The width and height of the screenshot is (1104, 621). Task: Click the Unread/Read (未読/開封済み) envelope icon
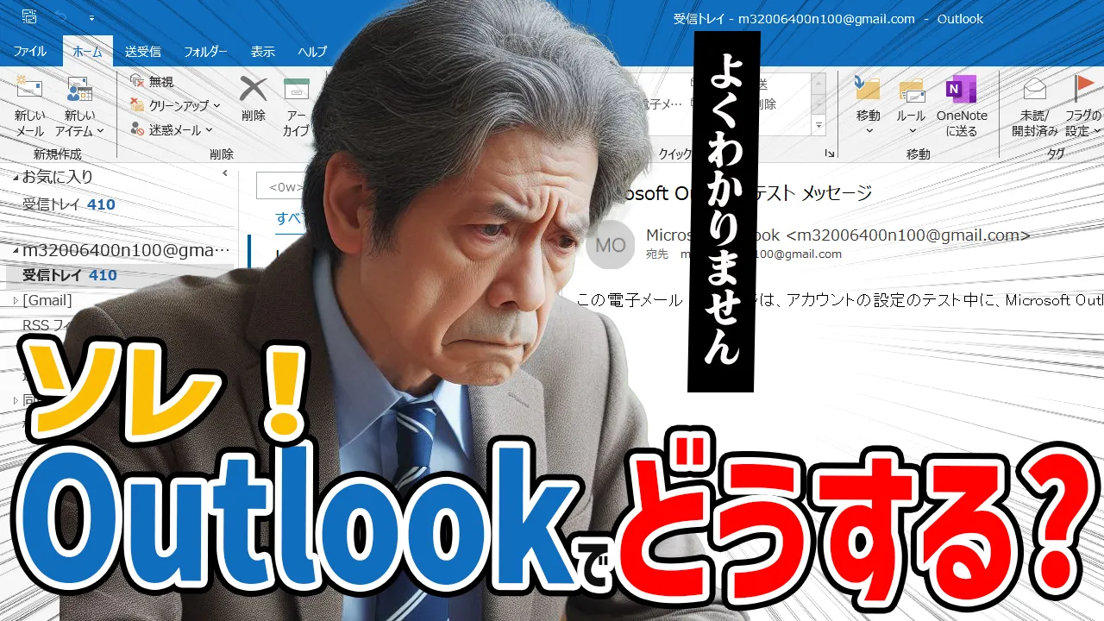1034,90
